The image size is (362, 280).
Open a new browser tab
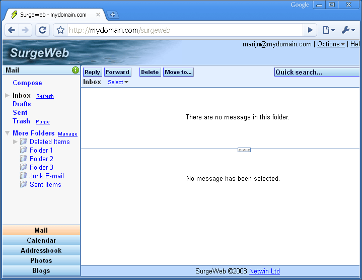click(113, 15)
